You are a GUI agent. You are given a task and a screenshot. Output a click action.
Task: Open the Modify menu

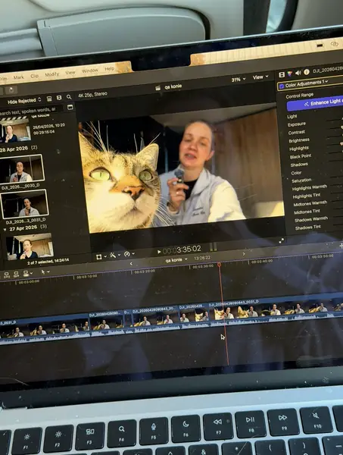click(x=51, y=74)
